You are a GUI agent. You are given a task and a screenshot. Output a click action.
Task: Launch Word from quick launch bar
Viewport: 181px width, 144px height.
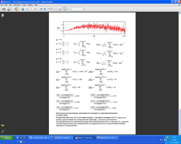pos(21,142)
